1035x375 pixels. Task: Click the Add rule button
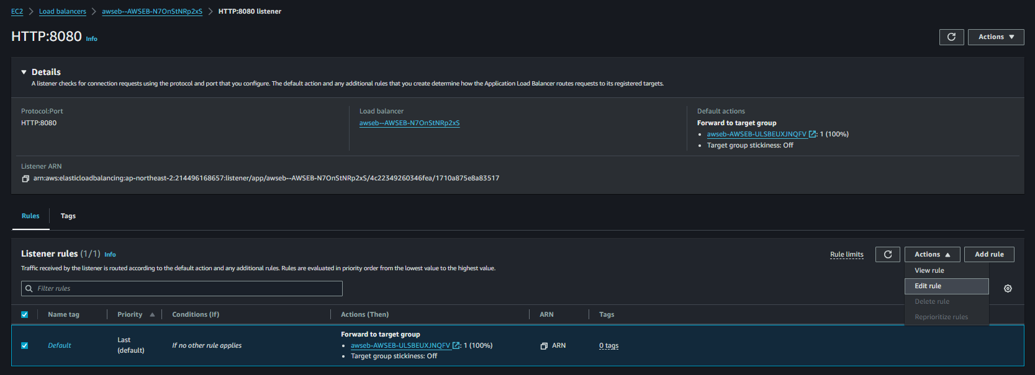[x=989, y=254]
